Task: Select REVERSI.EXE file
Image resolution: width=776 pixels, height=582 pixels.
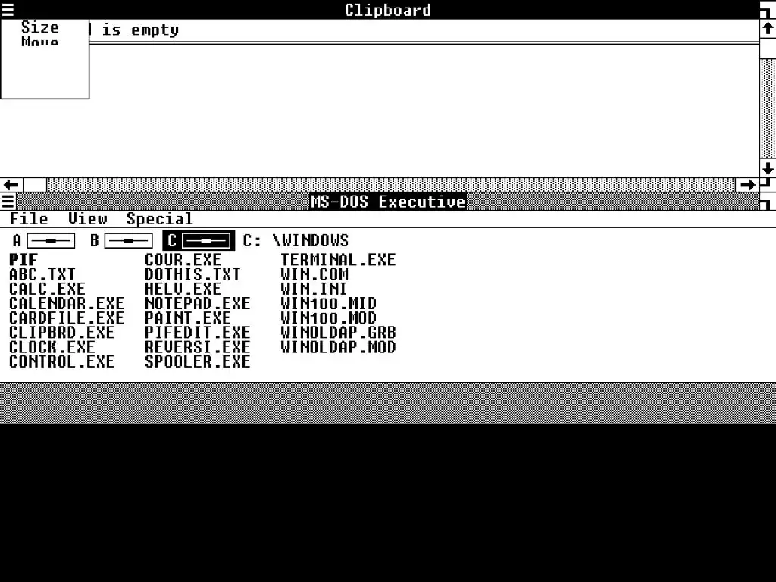Action: [x=198, y=347]
